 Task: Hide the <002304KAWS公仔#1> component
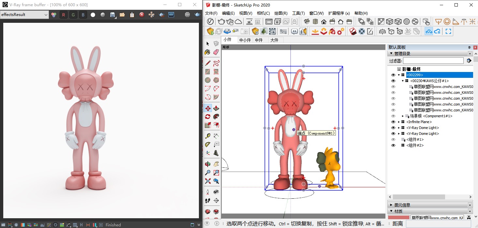[393, 81]
